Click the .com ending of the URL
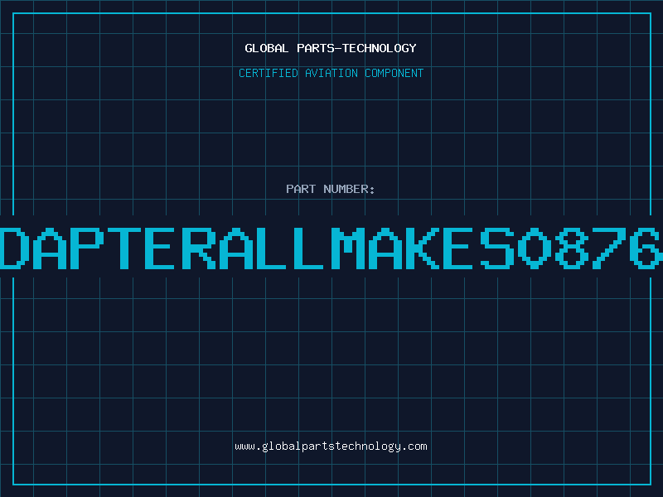This screenshot has height=497, width=663. pyautogui.click(x=414, y=446)
